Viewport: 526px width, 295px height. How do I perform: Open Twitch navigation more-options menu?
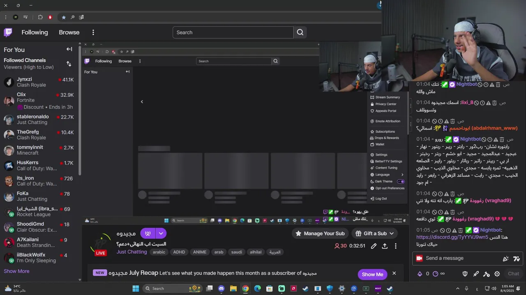pos(93,32)
